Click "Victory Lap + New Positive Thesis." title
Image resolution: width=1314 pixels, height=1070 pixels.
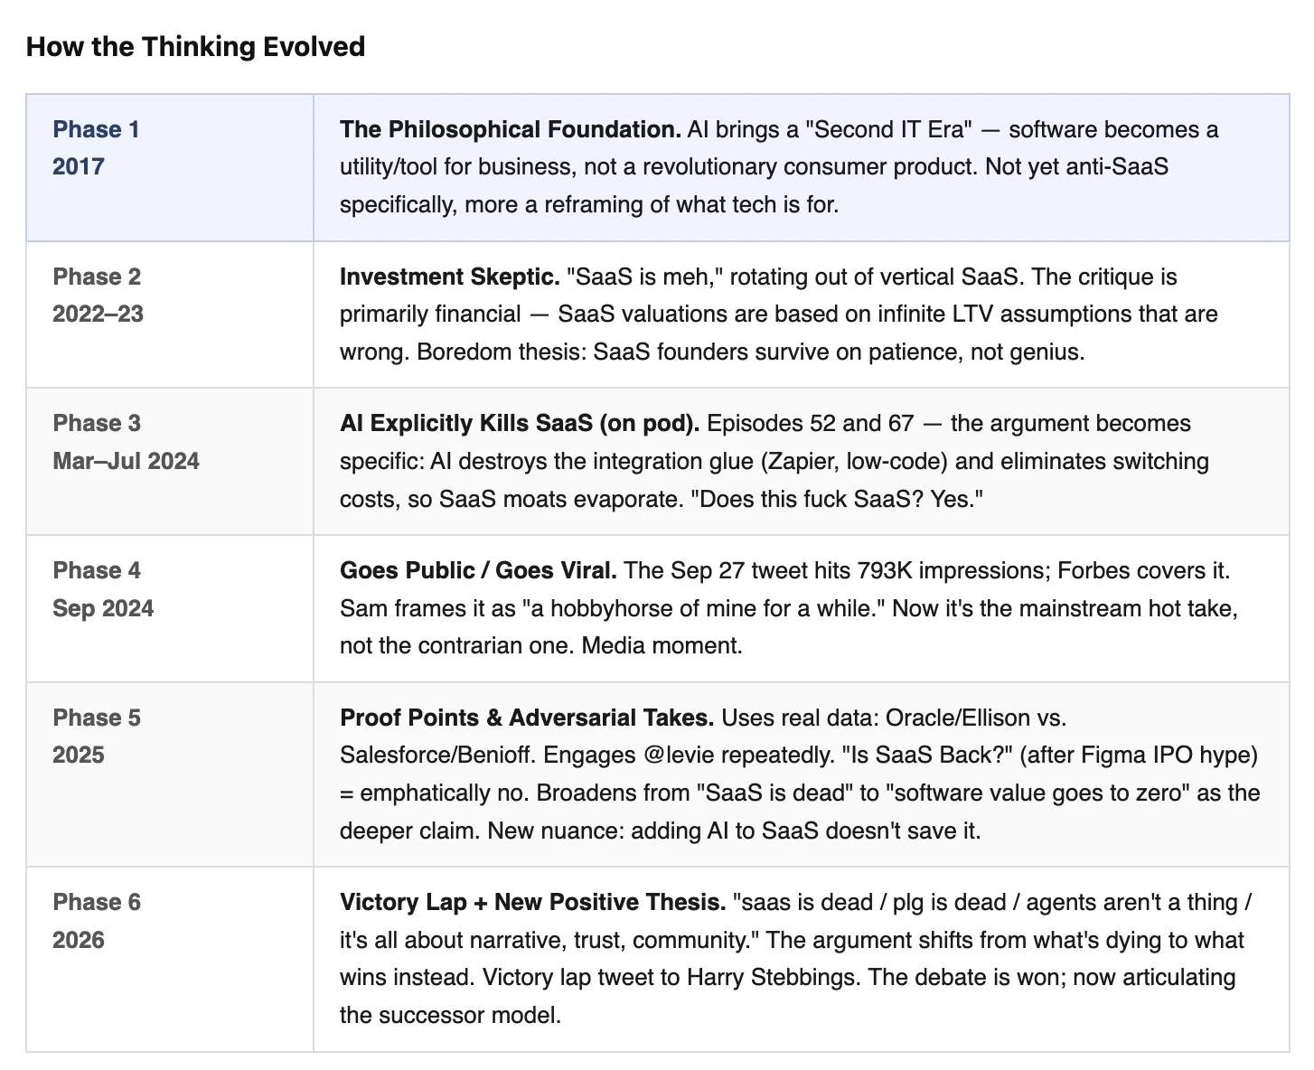(532, 902)
